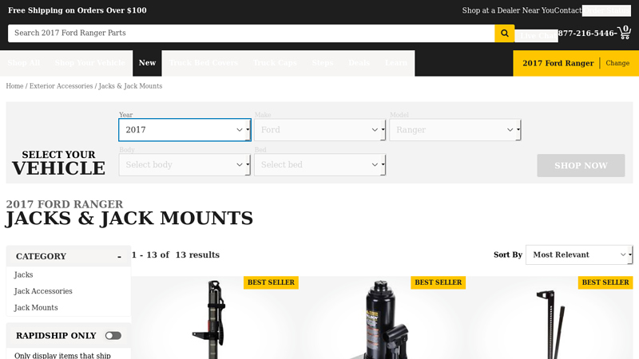Viewport: 639px width, 359px height.
Task: Call phone number 877-216-5446 link
Action: coord(586,34)
